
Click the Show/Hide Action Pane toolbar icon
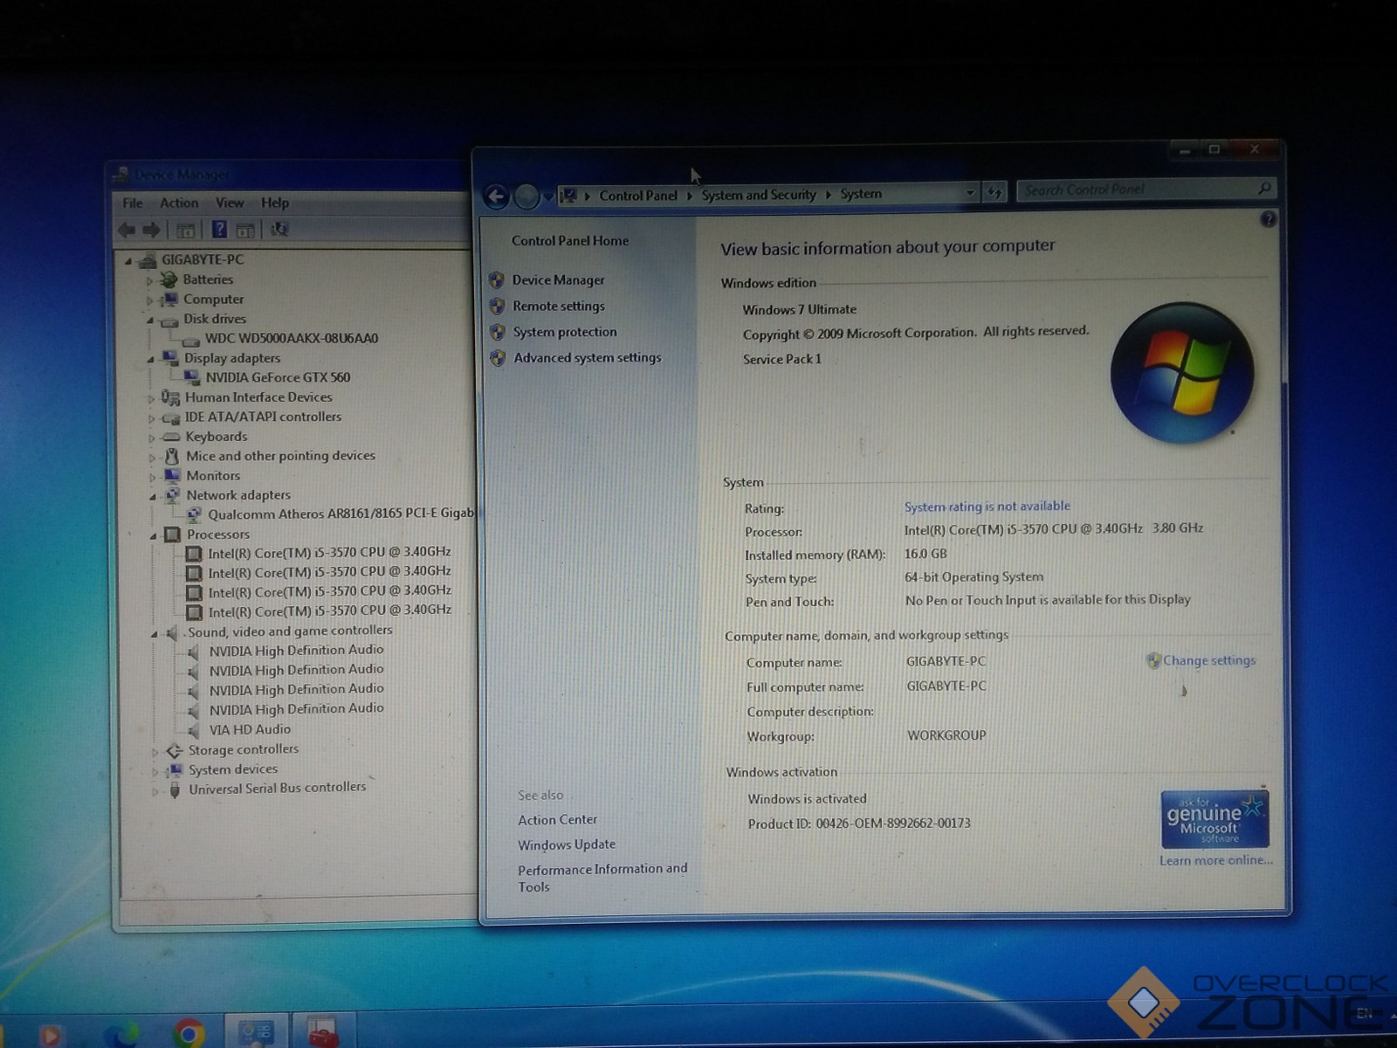point(246,231)
